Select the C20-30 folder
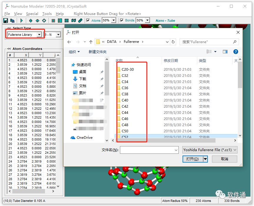The image size is (254, 206). [128, 70]
